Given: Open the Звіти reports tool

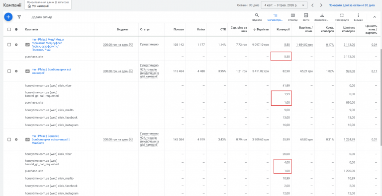Looking at the screenshot, I should (x=306, y=17).
